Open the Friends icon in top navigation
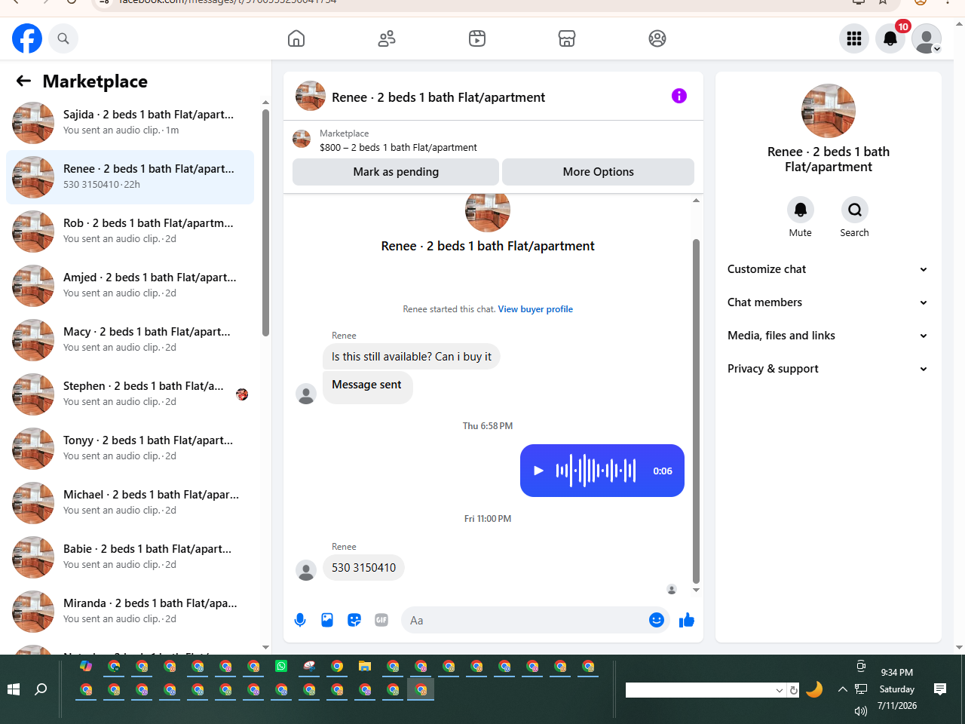Image resolution: width=965 pixels, height=724 pixels. pos(387,38)
